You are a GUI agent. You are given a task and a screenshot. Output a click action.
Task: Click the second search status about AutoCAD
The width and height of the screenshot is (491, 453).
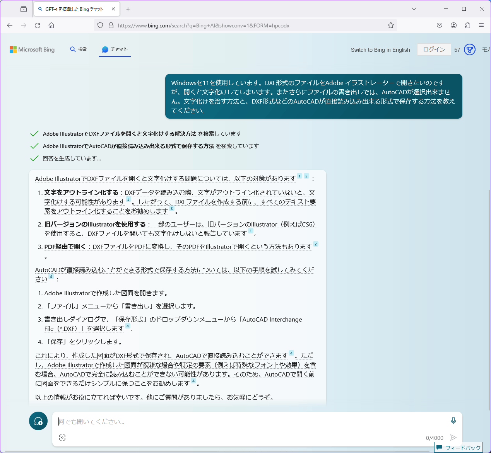tap(151, 146)
